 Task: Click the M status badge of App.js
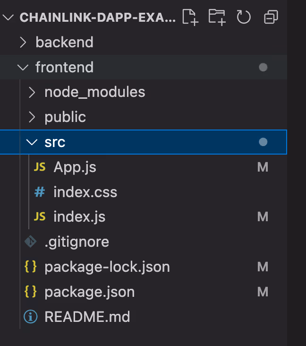tap(263, 167)
